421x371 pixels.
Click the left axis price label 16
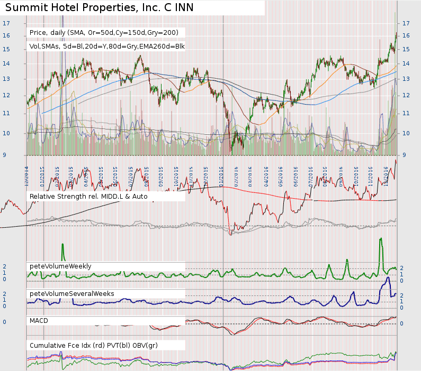(6, 35)
